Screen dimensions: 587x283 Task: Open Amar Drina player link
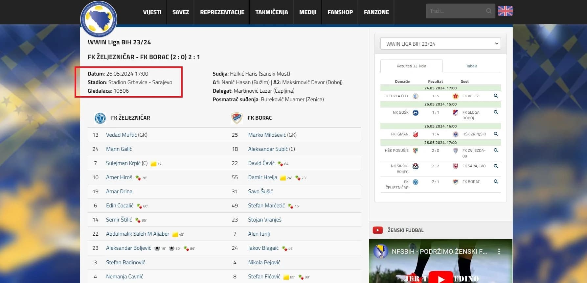[119, 191]
